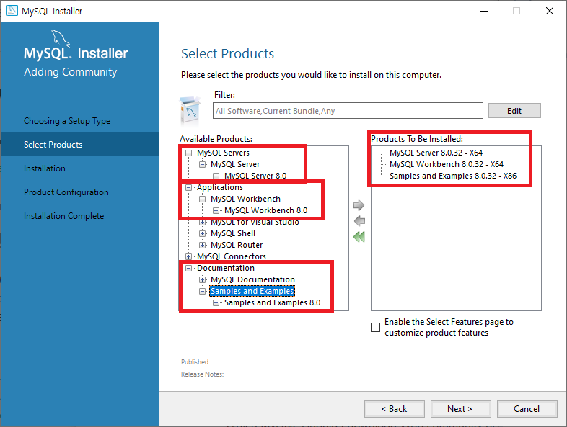Viewport: 567px width, 427px height.
Task: Go to the Installation step in sidebar
Action: point(45,168)
